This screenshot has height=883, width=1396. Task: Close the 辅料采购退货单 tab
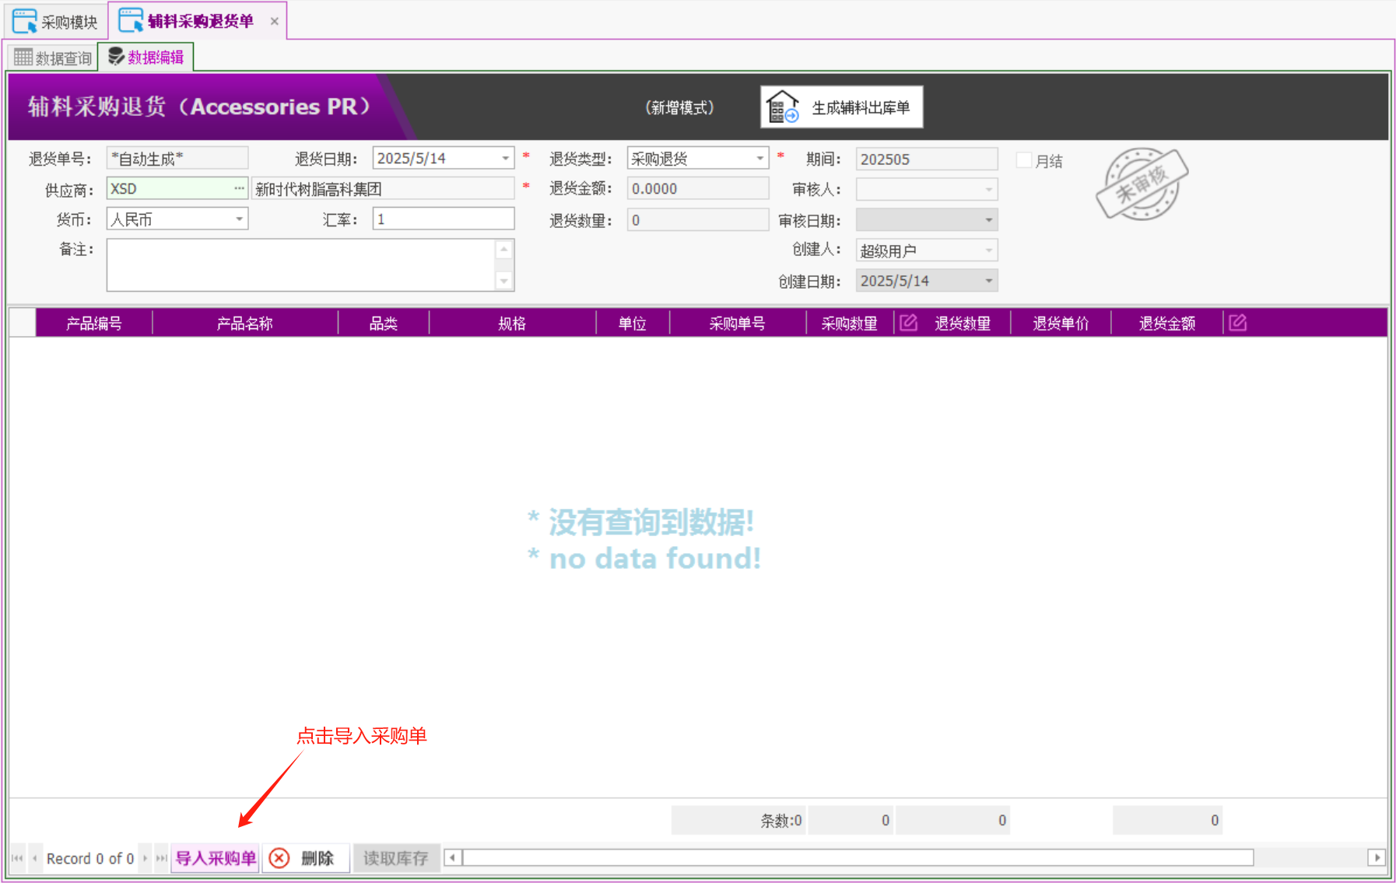(274, 21)
